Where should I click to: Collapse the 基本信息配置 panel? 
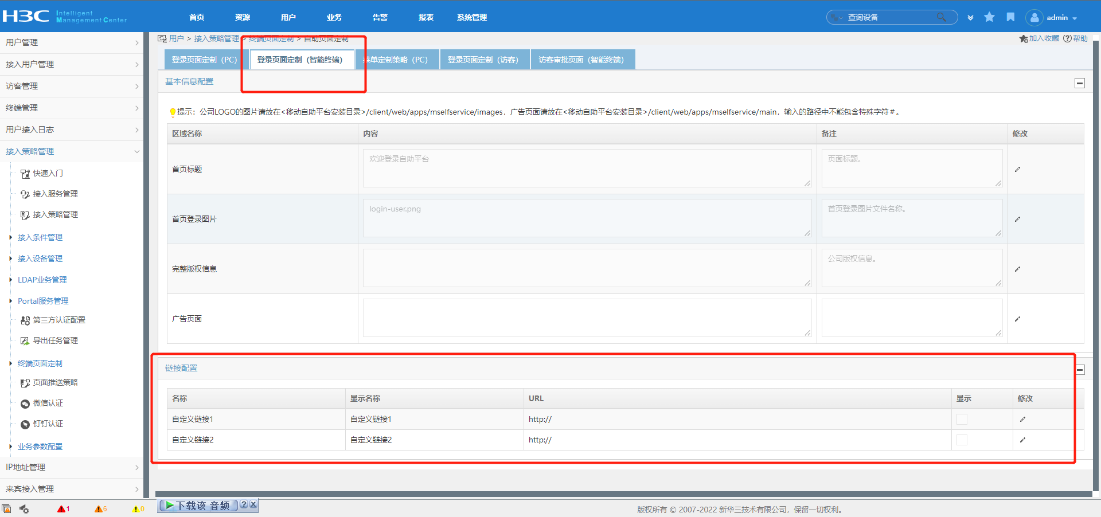1080,83
